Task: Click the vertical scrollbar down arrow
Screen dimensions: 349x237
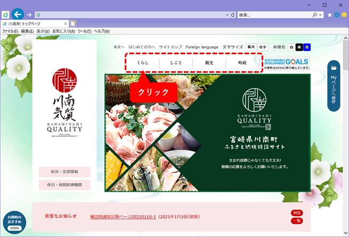Action: point(346,233)
